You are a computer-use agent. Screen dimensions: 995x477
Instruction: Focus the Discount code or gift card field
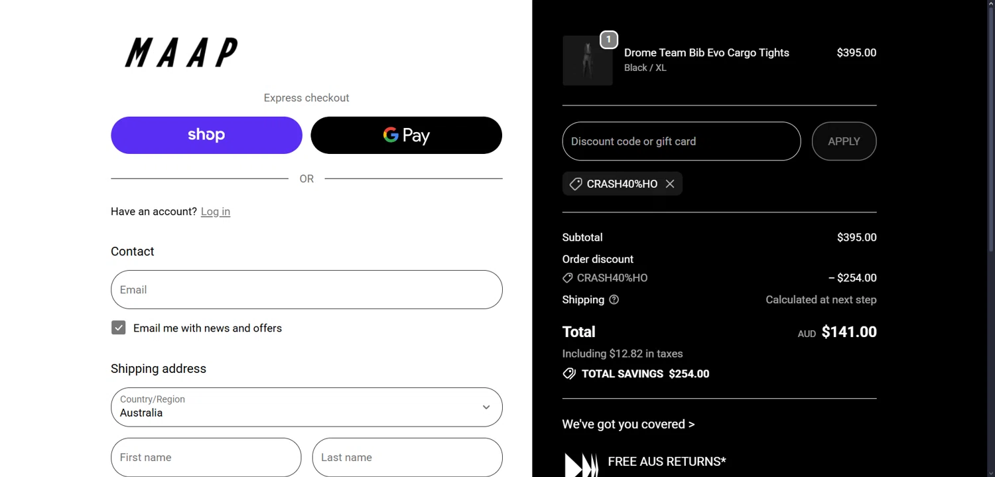pos(681,141)
